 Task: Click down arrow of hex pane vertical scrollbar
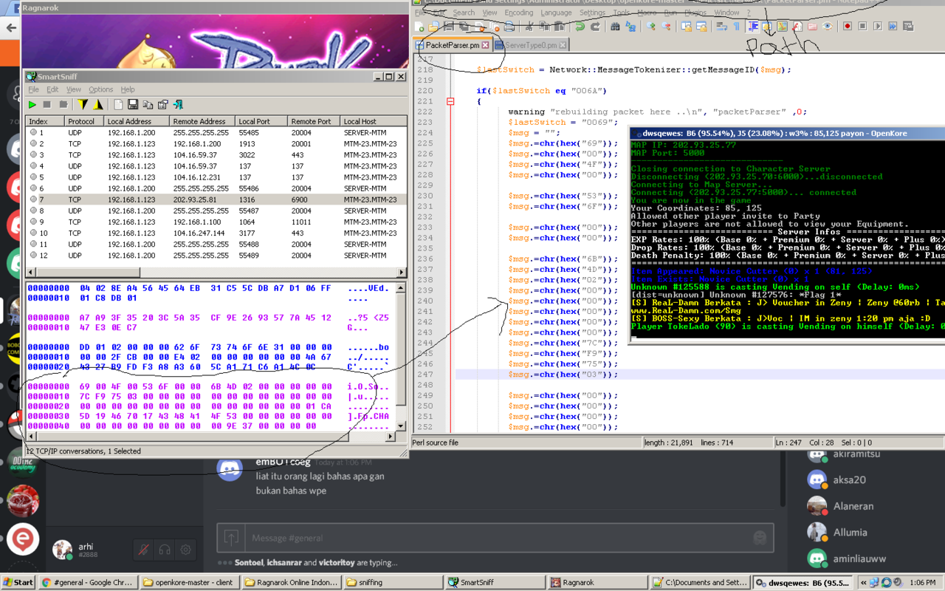(401, 426)
